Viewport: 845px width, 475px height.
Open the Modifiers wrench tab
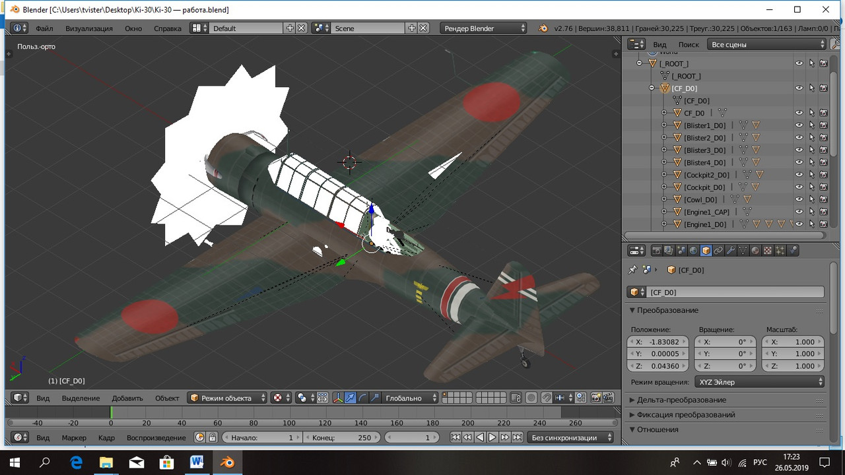(x=731, y=251)
